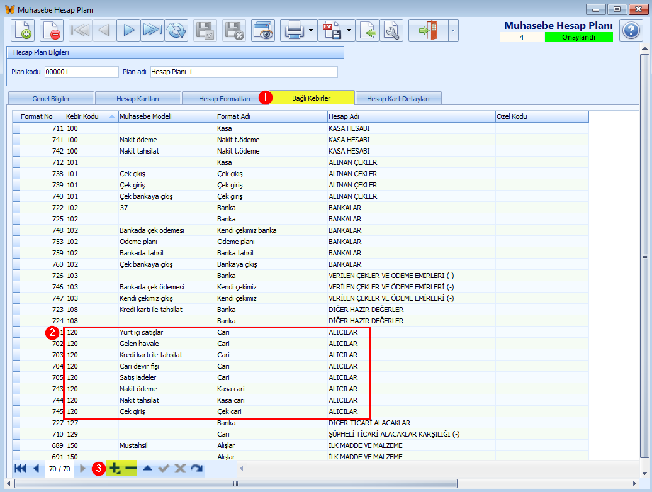Viewport: 652px width, 492px height.
Task: Click the new record icon with green plus
Action: (23, 30)
